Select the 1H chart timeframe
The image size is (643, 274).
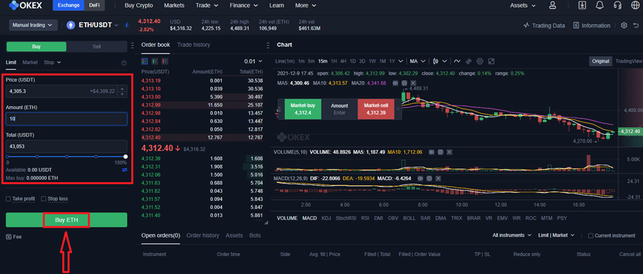pyautogui.click(x=334, y=61)
